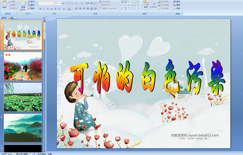Click the font name combo box
243x155 pixels.
tap(46, 3)
